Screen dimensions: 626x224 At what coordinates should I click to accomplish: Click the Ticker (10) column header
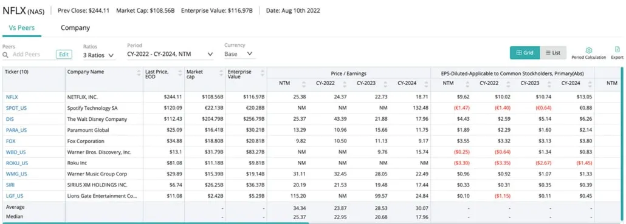pos(16,72)
